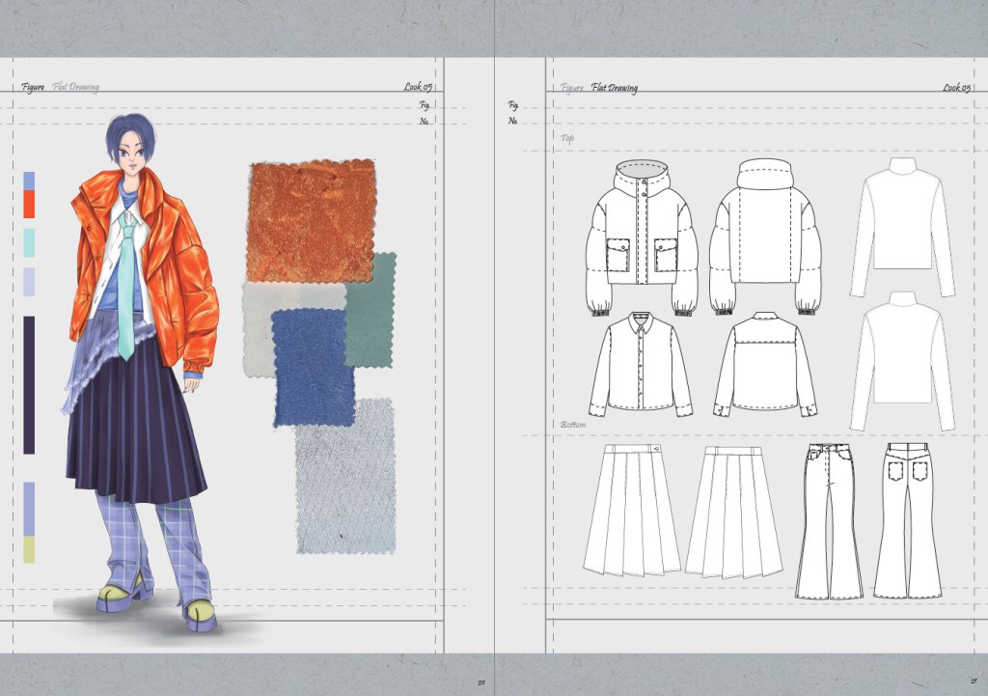Select the blue denim fabric swatch

click(x=309, y=367)
